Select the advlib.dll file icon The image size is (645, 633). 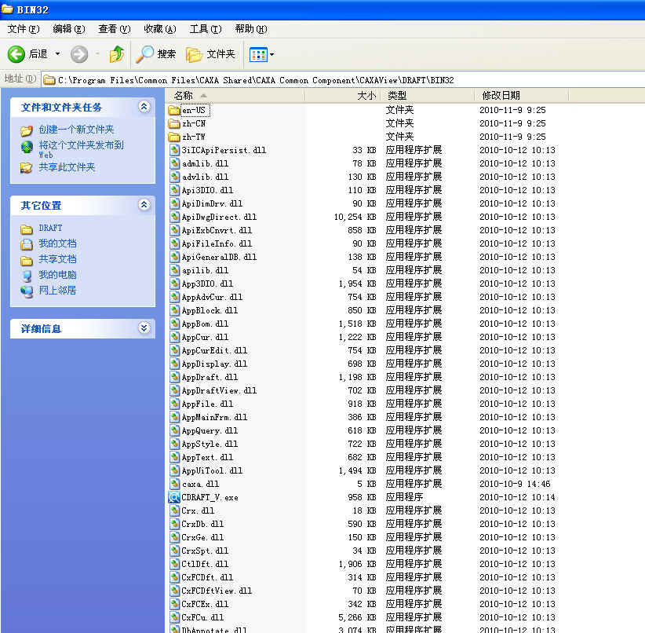point(175,177)
